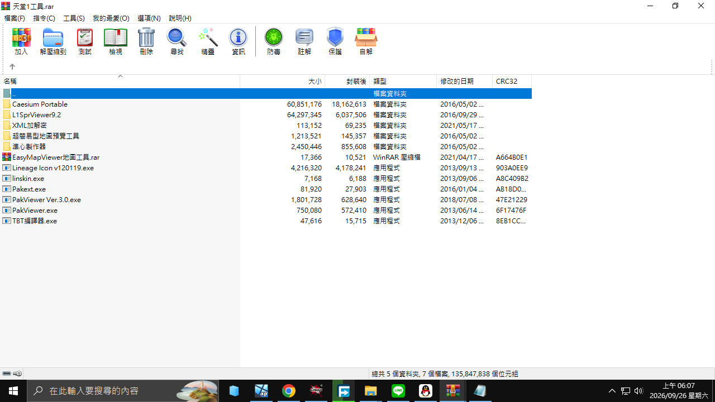
Task: Select the linskin.exe file
Action: point(28,178)
